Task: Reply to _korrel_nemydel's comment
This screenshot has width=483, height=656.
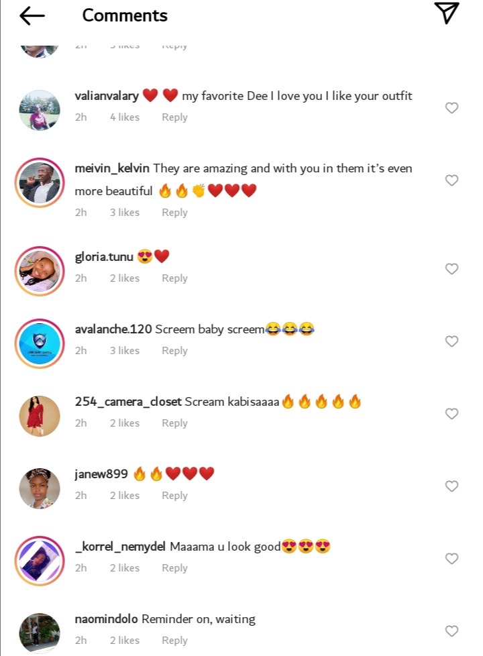Action: [x=174, y=567]
